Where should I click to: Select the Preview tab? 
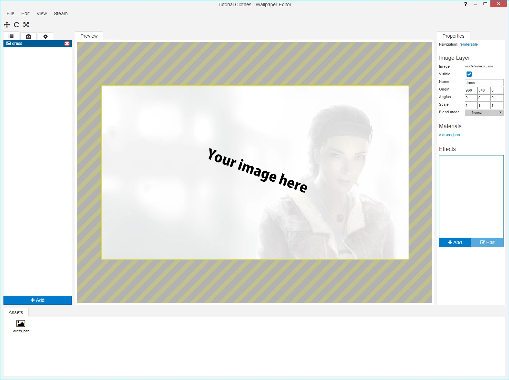point(89,36)
